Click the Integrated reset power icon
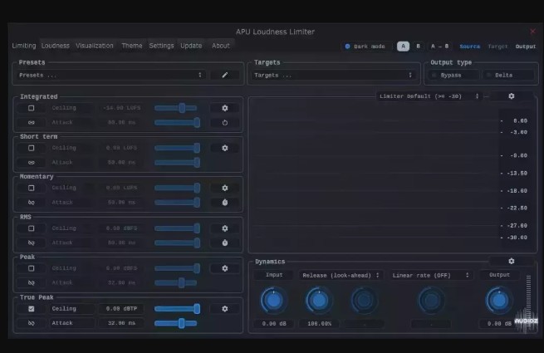Image resolution: width=544 pixels, height=353 pixels. [224, 122]
